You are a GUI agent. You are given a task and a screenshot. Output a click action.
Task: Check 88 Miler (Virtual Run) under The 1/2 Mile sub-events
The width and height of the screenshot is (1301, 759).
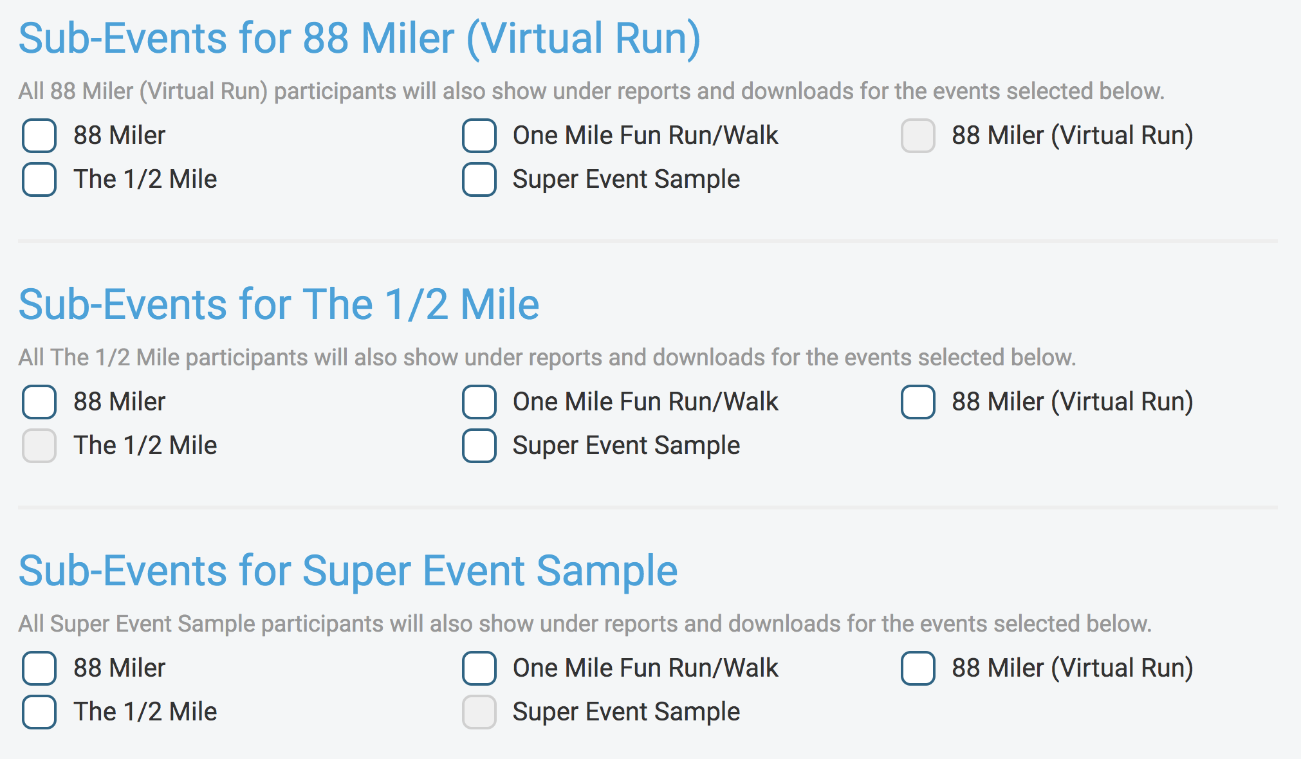[918, 402]
